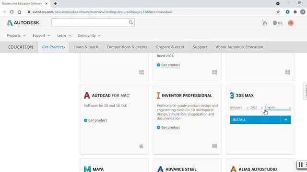Viewport: 307px width, 172px height.
Task: Open the Prepare & excel tab
Action: [170, 47]
